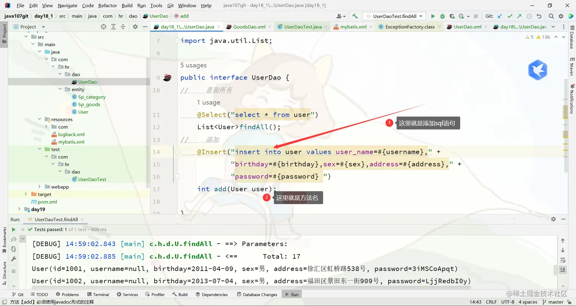Toggle auto-test rerun icon in Run panel

tap(14, 249)
